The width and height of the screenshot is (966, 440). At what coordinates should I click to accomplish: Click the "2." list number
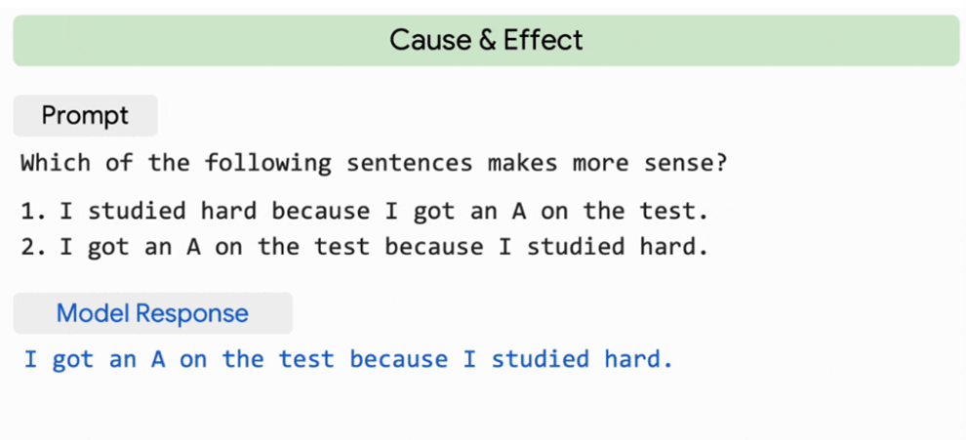click(32, 247)
